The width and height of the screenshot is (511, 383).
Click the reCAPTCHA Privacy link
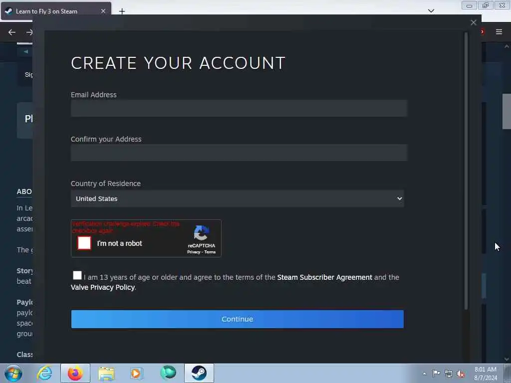[193, 252]
